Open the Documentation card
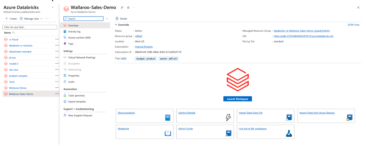The image size is (366, 146). pos(144,116)
